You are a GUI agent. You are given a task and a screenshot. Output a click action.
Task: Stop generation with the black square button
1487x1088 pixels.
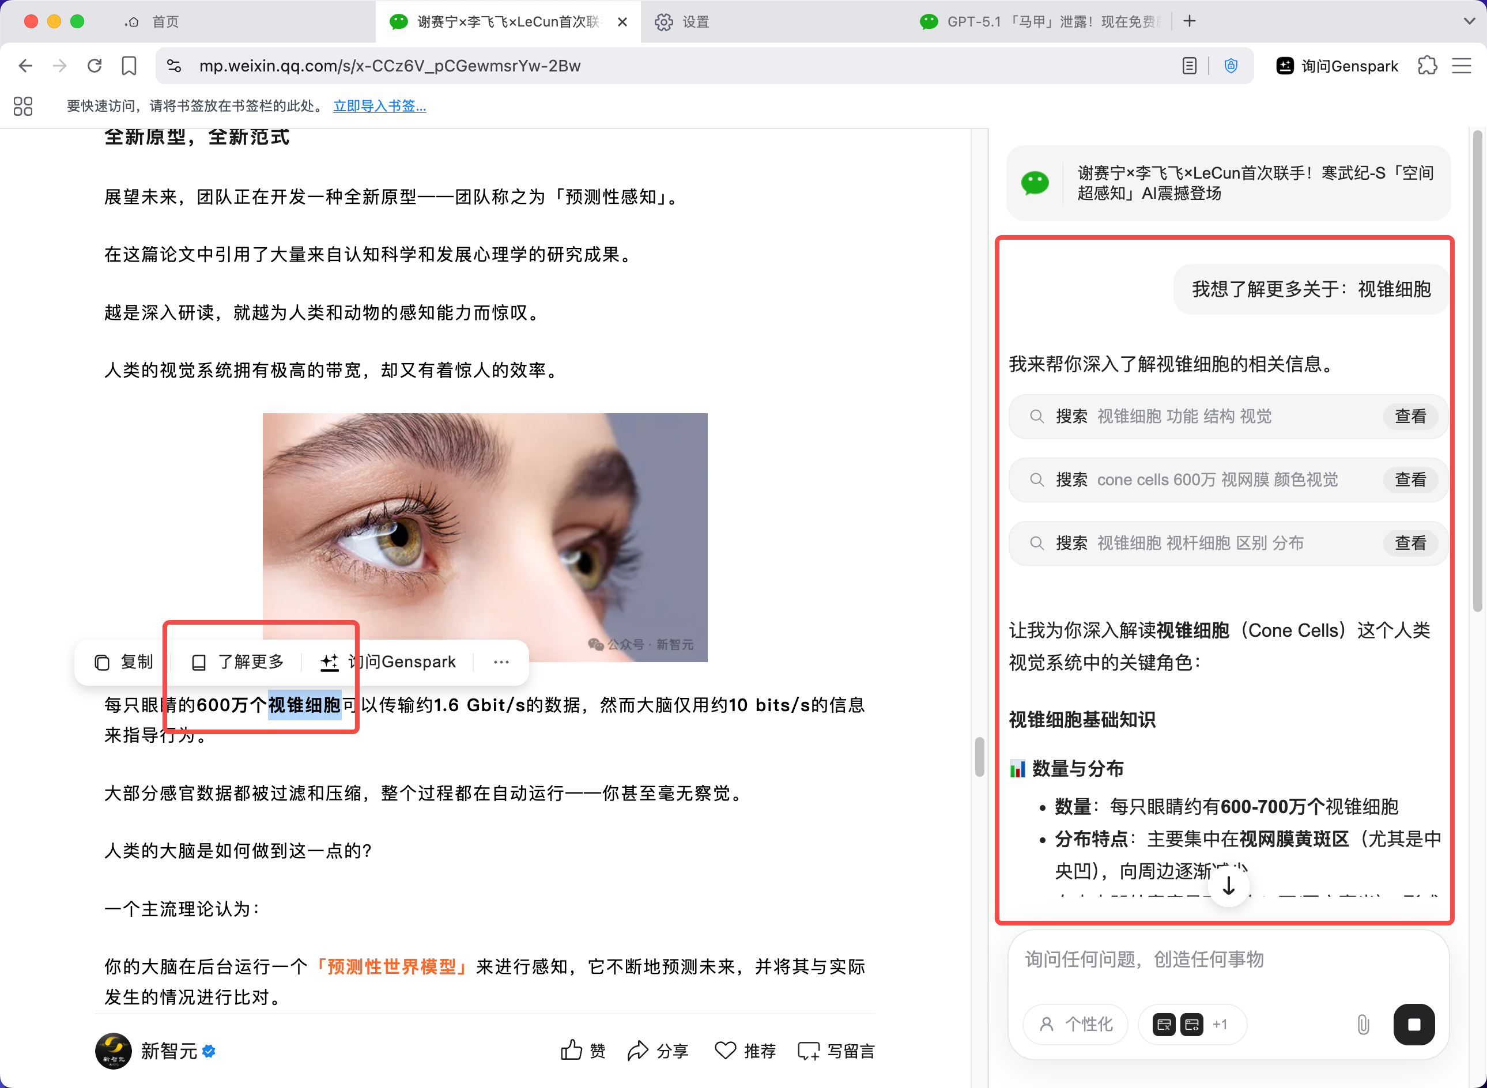(x=1414, y=1024)
